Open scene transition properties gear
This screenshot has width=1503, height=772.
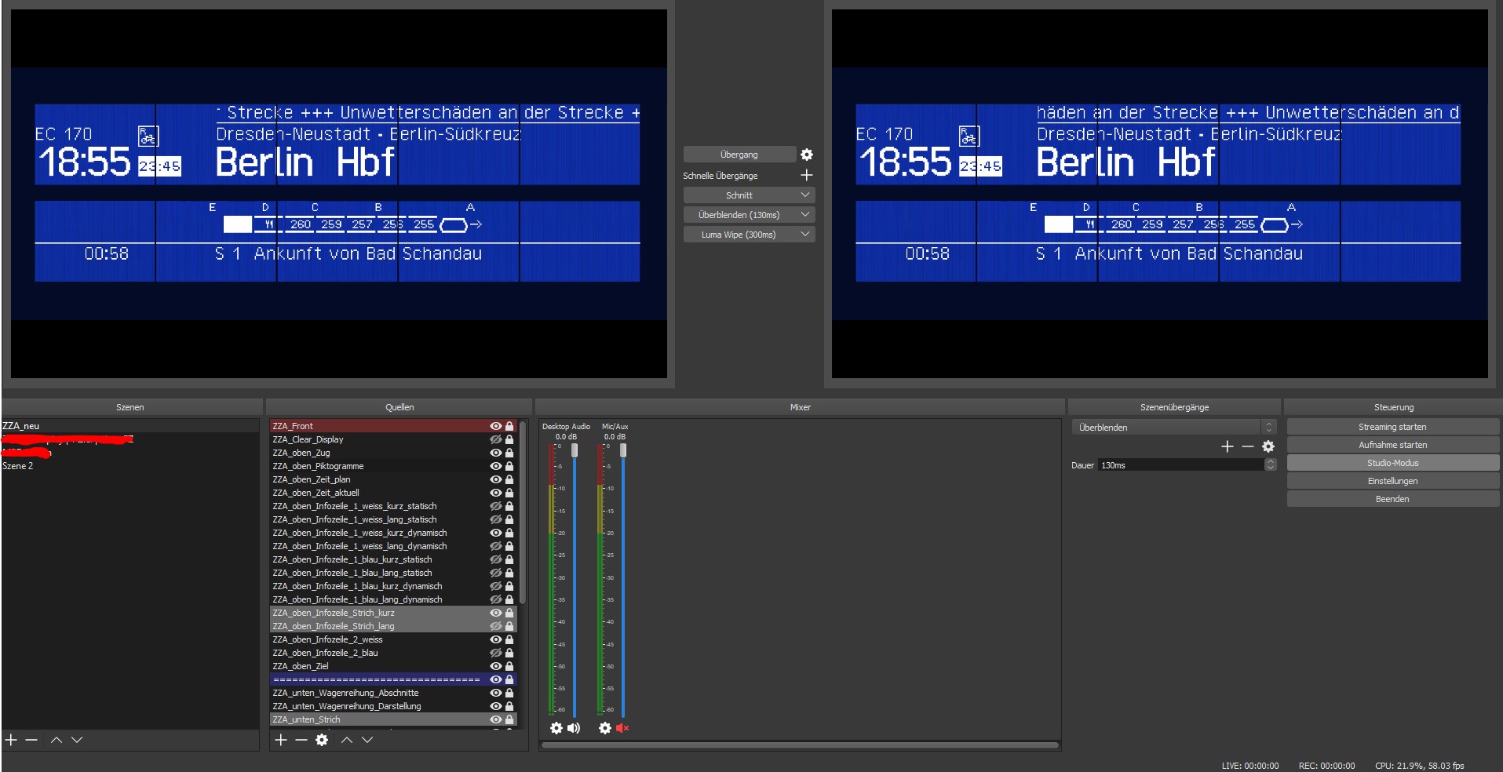1268,446
